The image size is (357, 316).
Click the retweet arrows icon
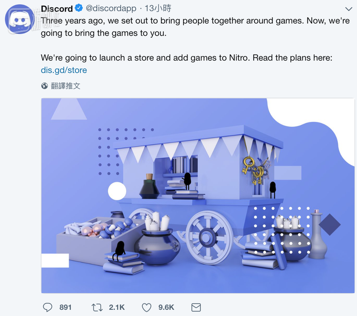tap(97, 307)
